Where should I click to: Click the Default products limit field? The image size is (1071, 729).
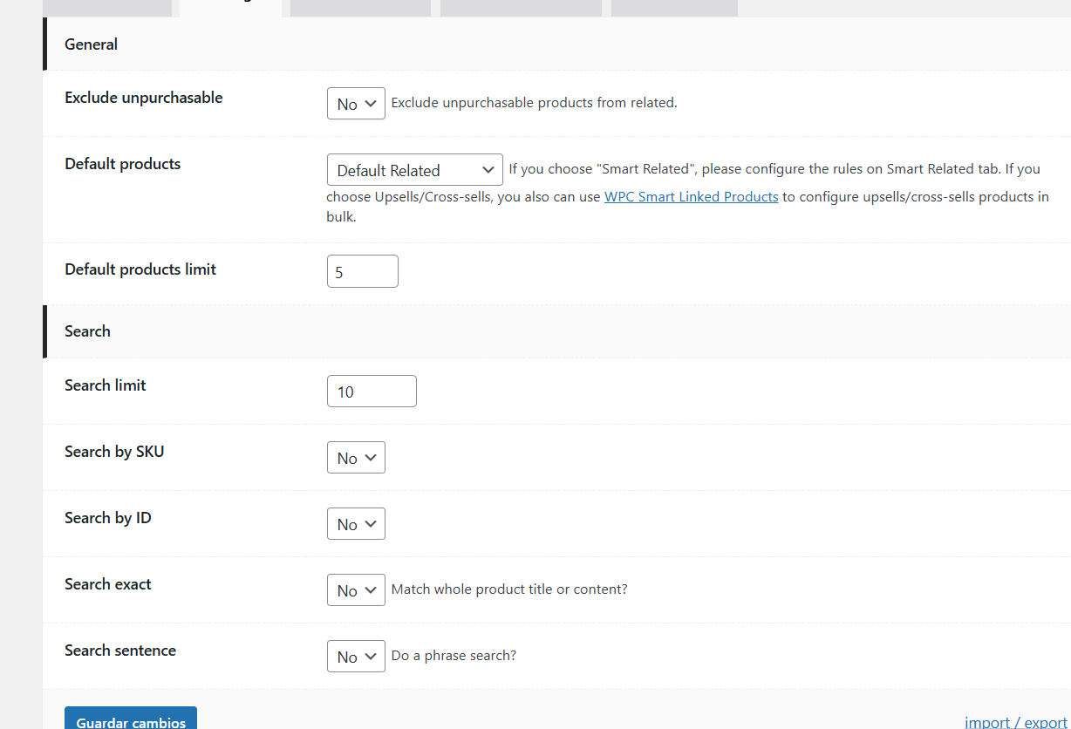tap(362, 272)
